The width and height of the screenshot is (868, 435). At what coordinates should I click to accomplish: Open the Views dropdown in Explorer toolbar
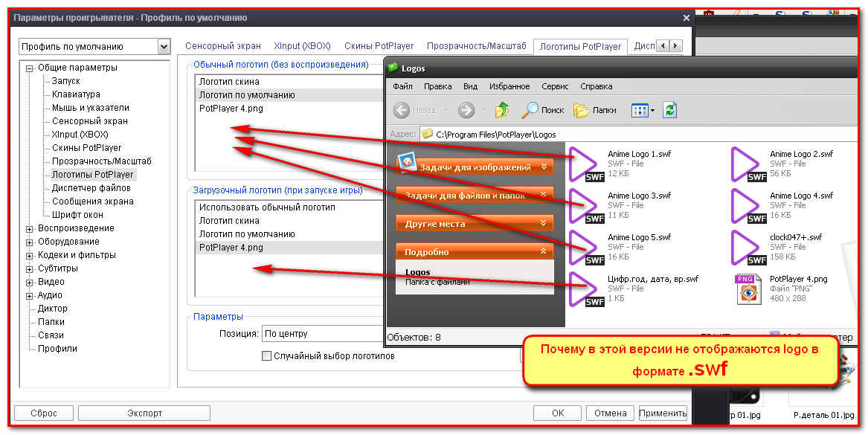[x=643, y=110]
